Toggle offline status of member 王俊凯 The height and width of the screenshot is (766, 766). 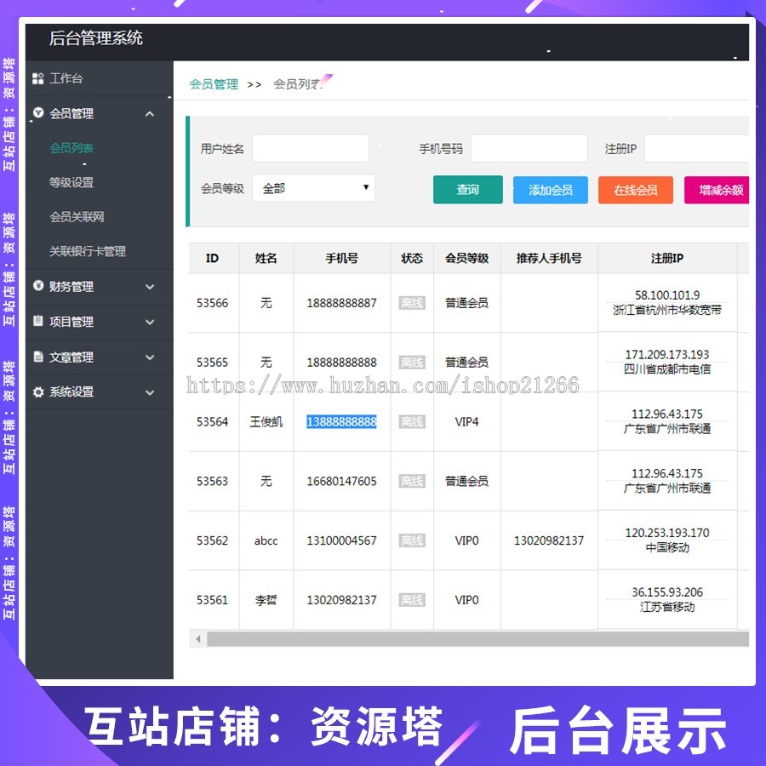[x=411, y=421]
